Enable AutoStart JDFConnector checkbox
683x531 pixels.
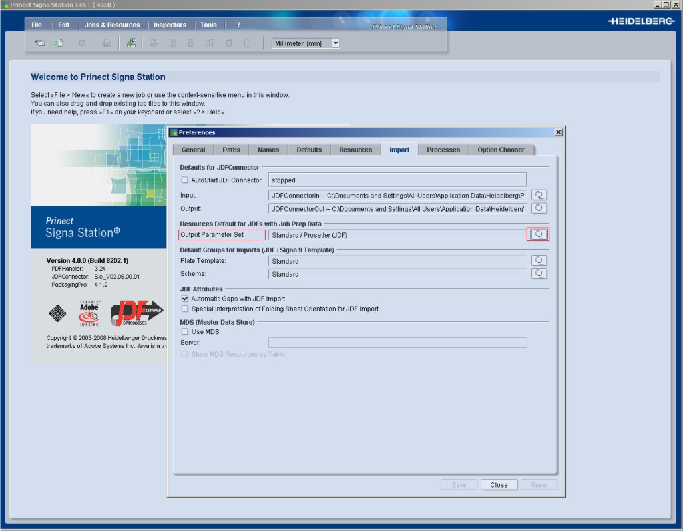(184, 180)
